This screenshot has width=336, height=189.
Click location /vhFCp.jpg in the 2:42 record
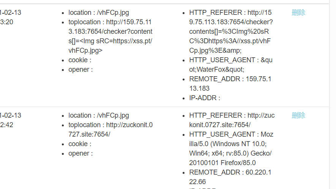[99, 115]
